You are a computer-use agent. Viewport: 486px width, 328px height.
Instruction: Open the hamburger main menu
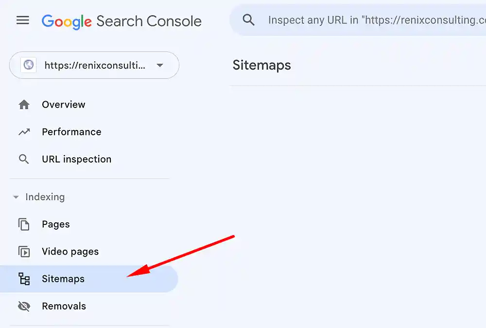point(23,20)
